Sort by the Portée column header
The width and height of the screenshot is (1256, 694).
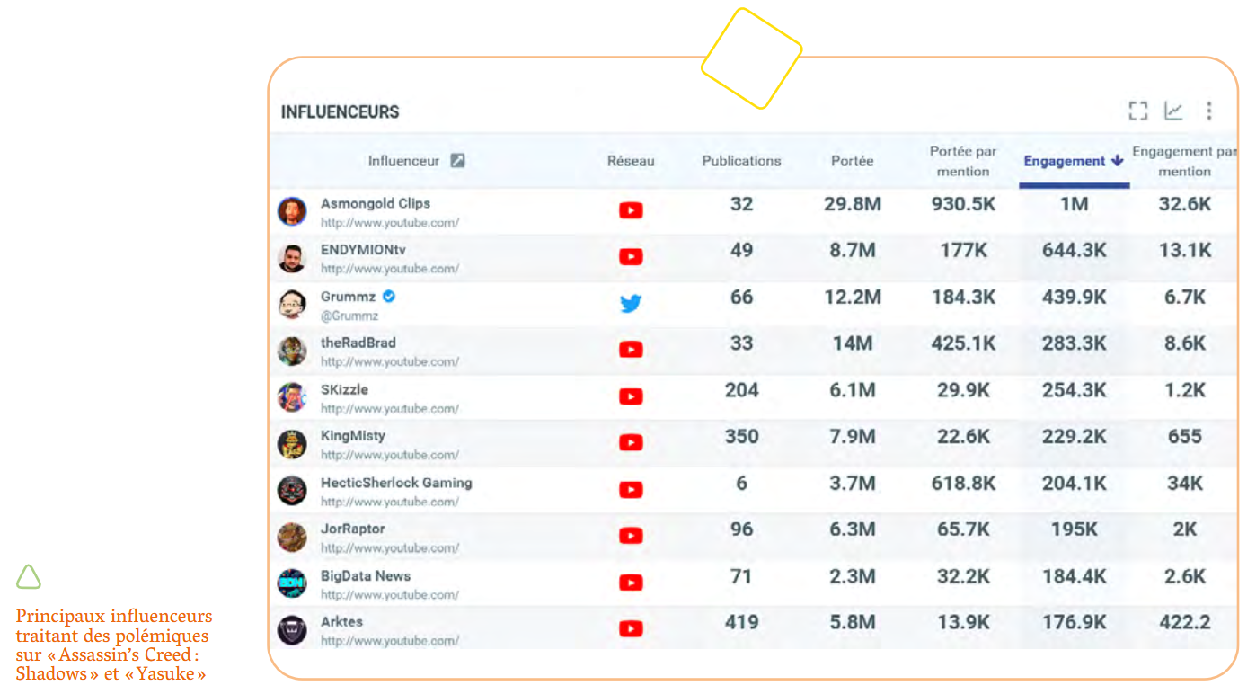852,161
